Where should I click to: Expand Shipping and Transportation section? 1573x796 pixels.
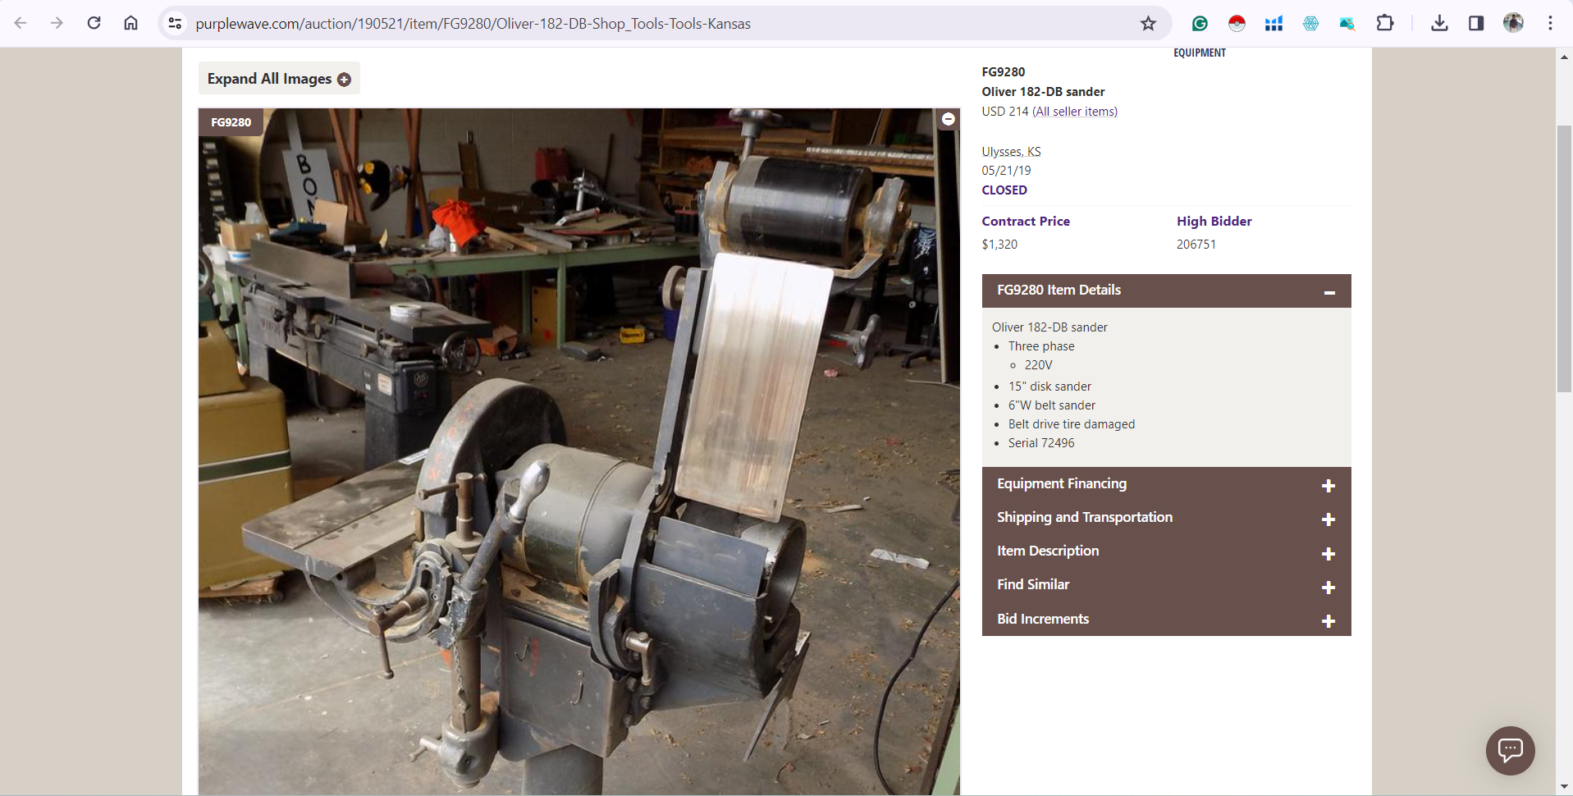pos(1166,518)
